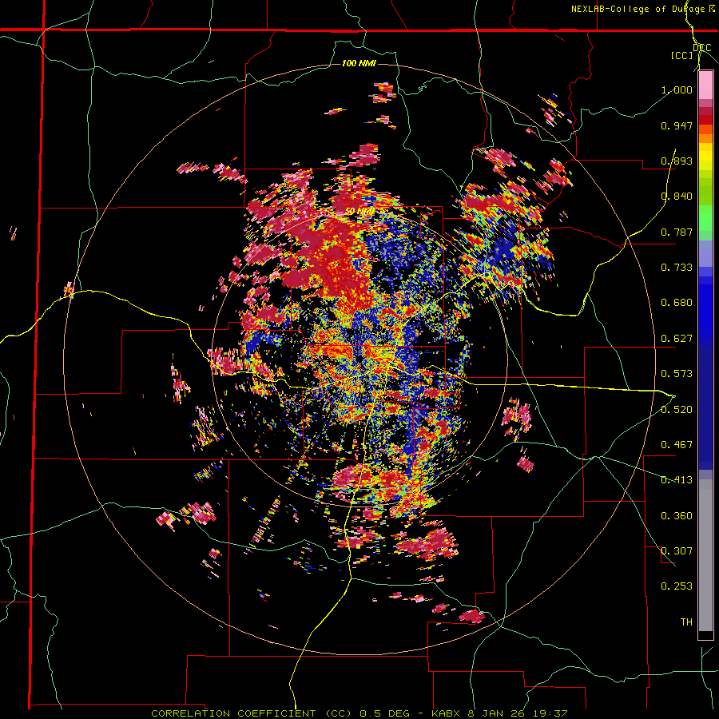Screen dimensions: 719x719
Task: Click the 0.360 scale value
Action: pyautogui.click(x=677, y=516)
